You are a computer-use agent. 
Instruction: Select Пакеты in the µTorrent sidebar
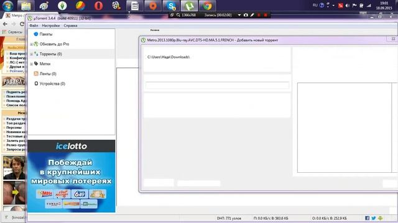pos(45,34)
